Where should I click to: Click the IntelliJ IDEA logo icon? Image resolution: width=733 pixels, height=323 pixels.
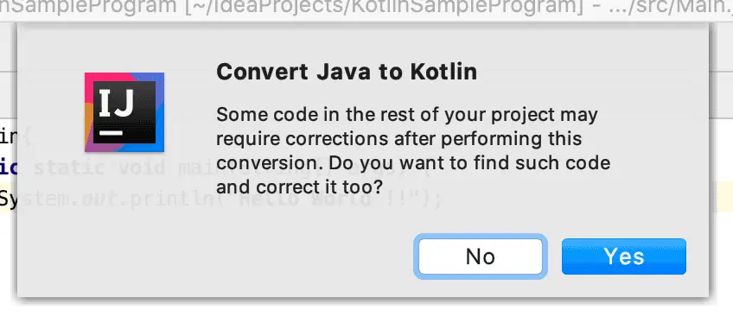tap(124, 112)
